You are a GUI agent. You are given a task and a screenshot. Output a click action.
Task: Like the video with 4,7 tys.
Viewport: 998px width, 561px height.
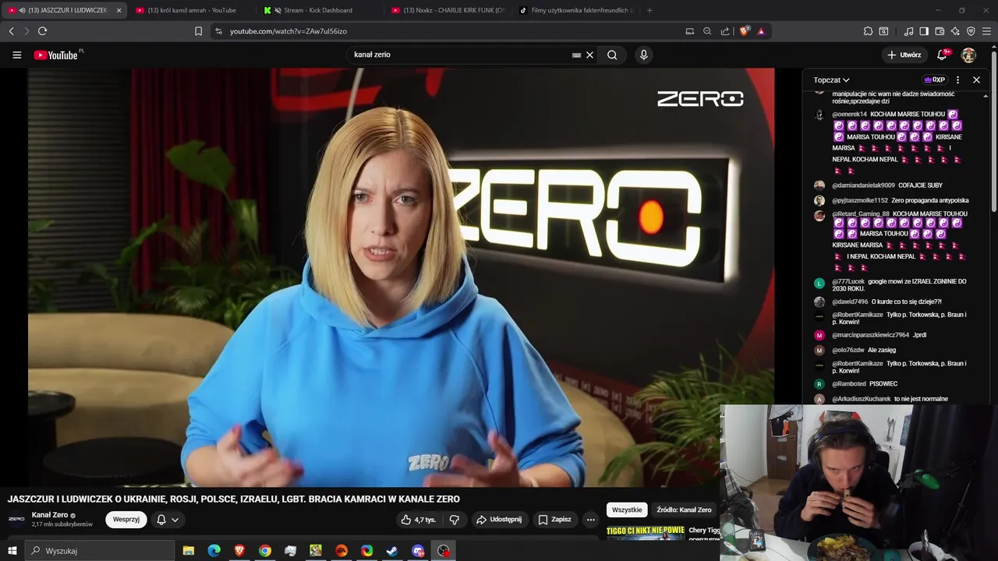coord(419,520)
